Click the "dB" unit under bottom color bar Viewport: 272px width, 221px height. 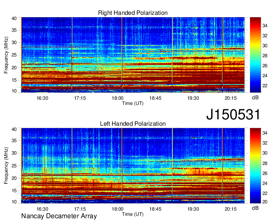point(255,208)
